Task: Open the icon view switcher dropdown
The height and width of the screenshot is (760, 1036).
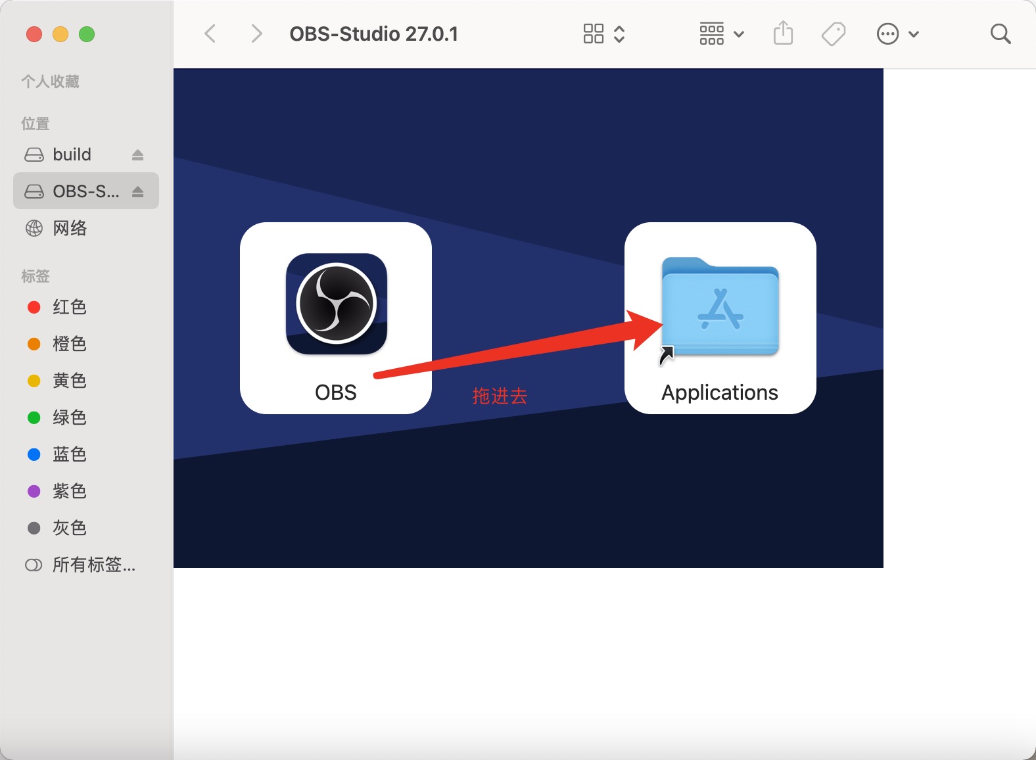Action: pos(603,34)
